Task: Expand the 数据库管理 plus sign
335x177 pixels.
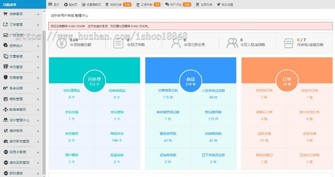Action: coord(38,110)
